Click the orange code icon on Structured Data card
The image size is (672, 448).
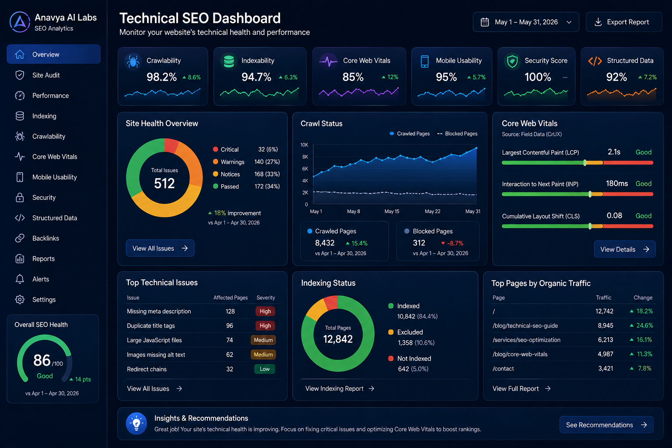595,61
